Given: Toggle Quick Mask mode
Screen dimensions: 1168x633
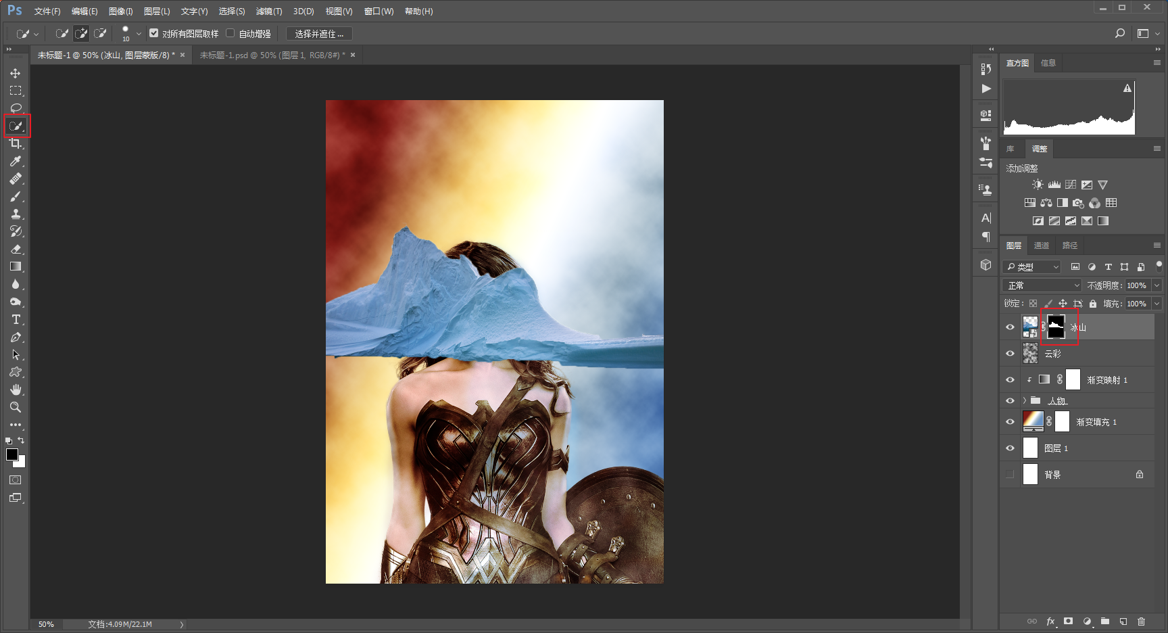Looking at the screenshot, I should point(16,480).
